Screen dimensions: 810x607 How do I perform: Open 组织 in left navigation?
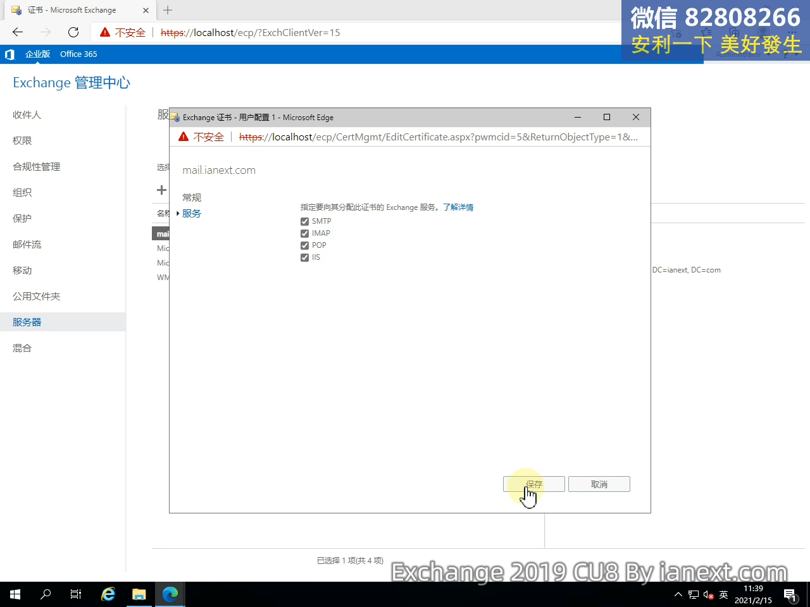point(22,193)
